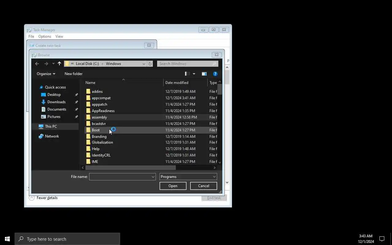
Task: Click horizontal scrollbar right arrow
Action: (215, 168)
